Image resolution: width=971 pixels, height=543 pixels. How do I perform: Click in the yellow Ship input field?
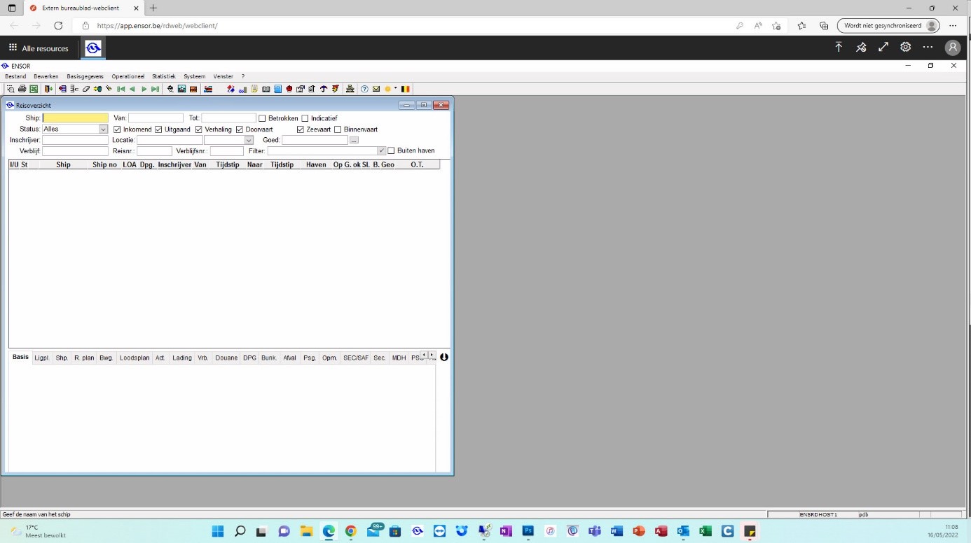76,118
